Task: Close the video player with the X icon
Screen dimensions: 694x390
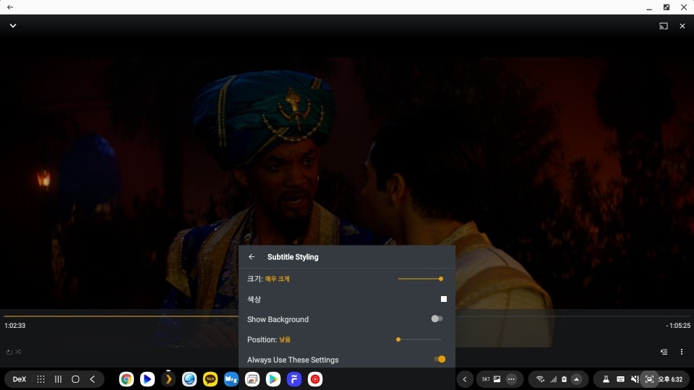Action: point(682,26)
